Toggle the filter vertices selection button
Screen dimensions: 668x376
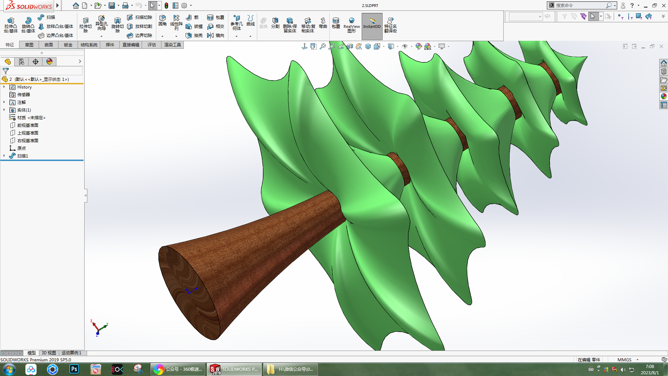pyautogui.click(x=620, y=16)
